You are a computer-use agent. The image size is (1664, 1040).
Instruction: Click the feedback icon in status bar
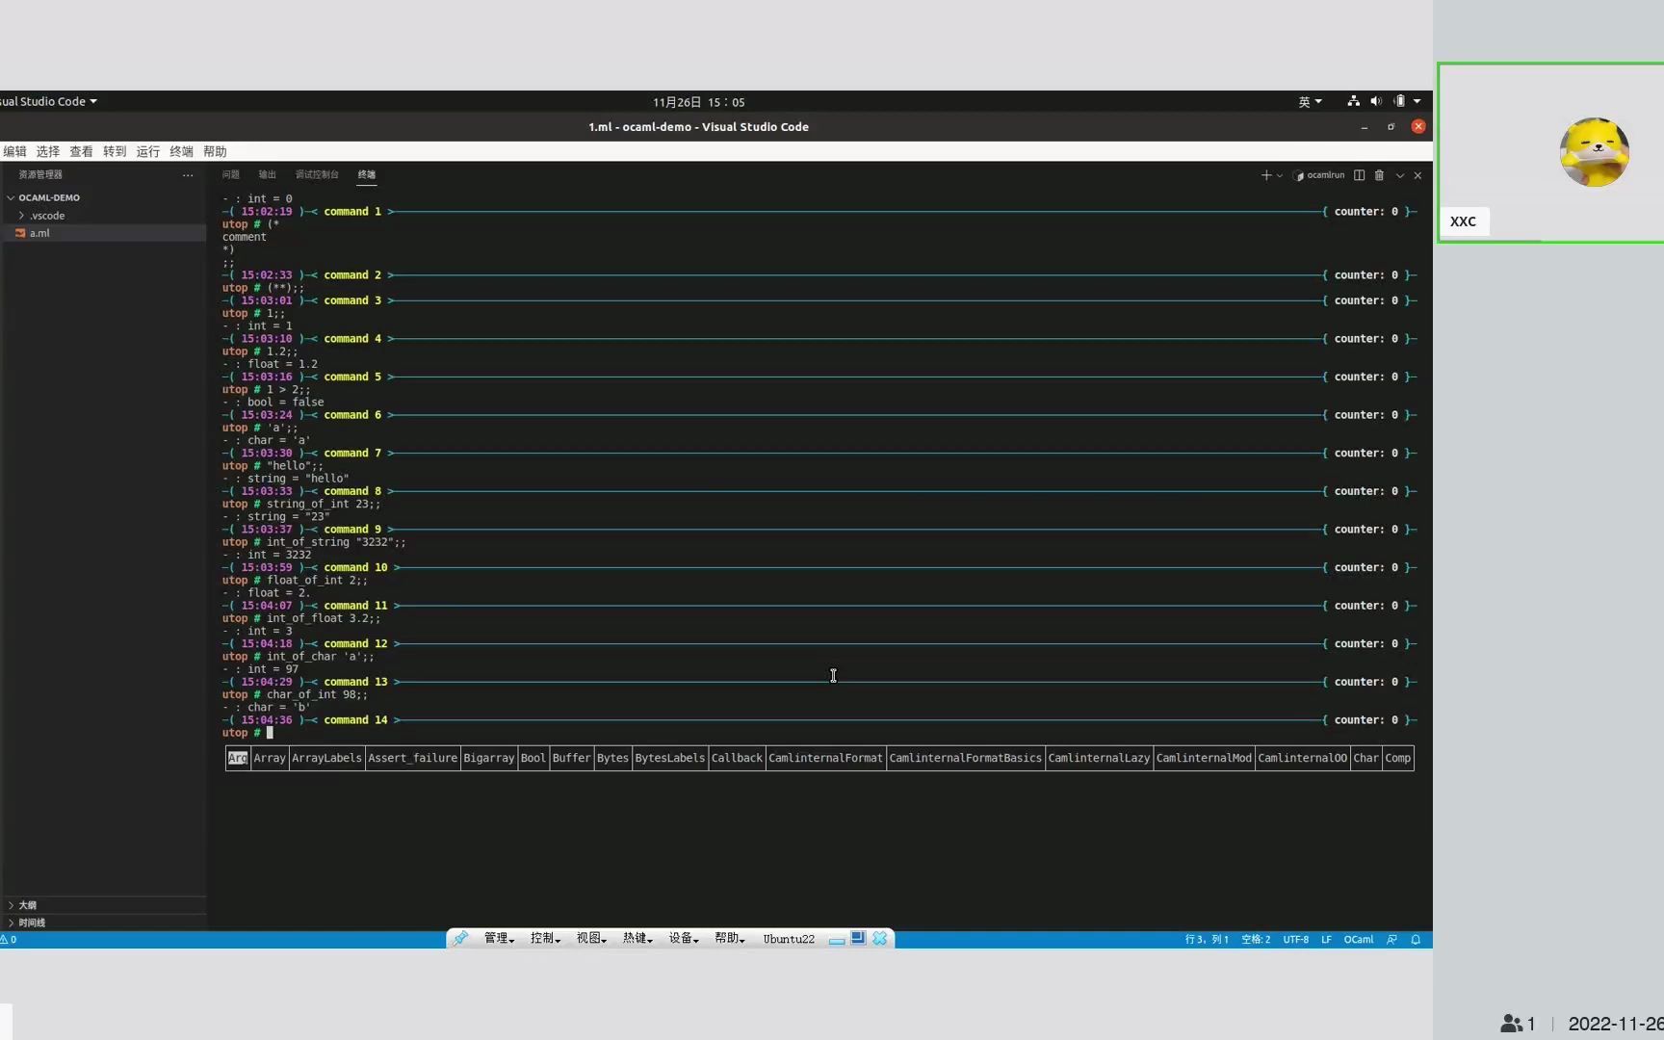point(1391,940)
